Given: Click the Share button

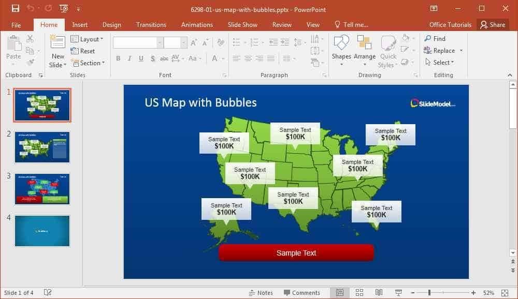Looking at the screenshot, I should click(x=493, y=25).
